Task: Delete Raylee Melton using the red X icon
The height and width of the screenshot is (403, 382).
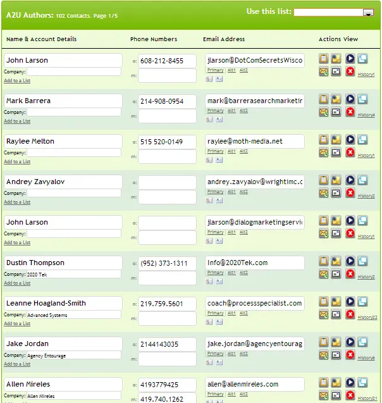Action: pyautogui.click(x=350, y=152)
